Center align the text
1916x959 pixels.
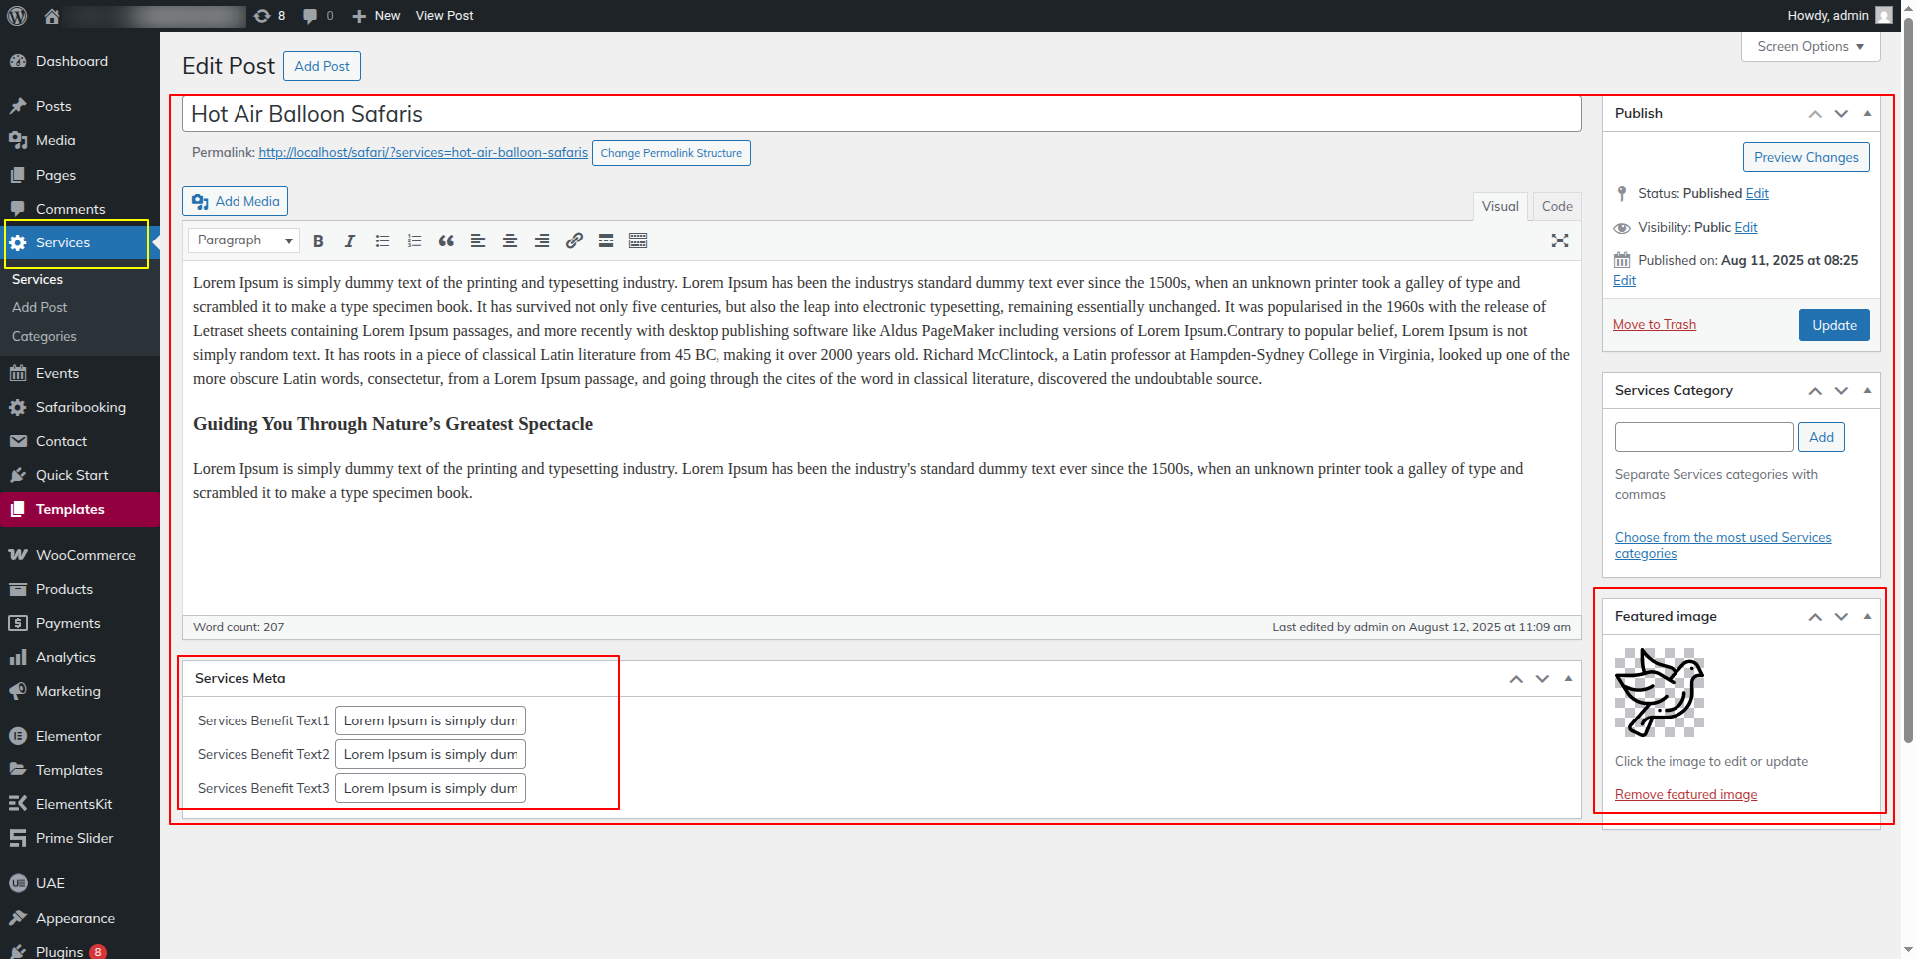[x=510, y=241]
